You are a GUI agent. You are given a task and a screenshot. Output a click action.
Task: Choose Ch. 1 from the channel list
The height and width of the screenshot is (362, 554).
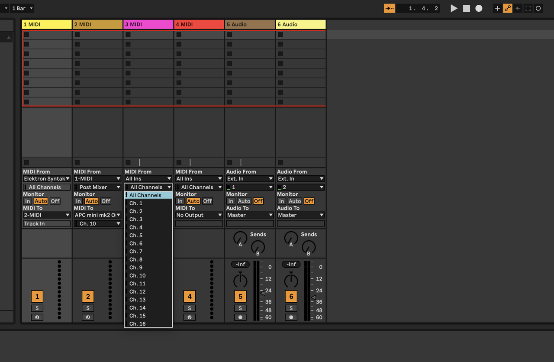[148, 203]
